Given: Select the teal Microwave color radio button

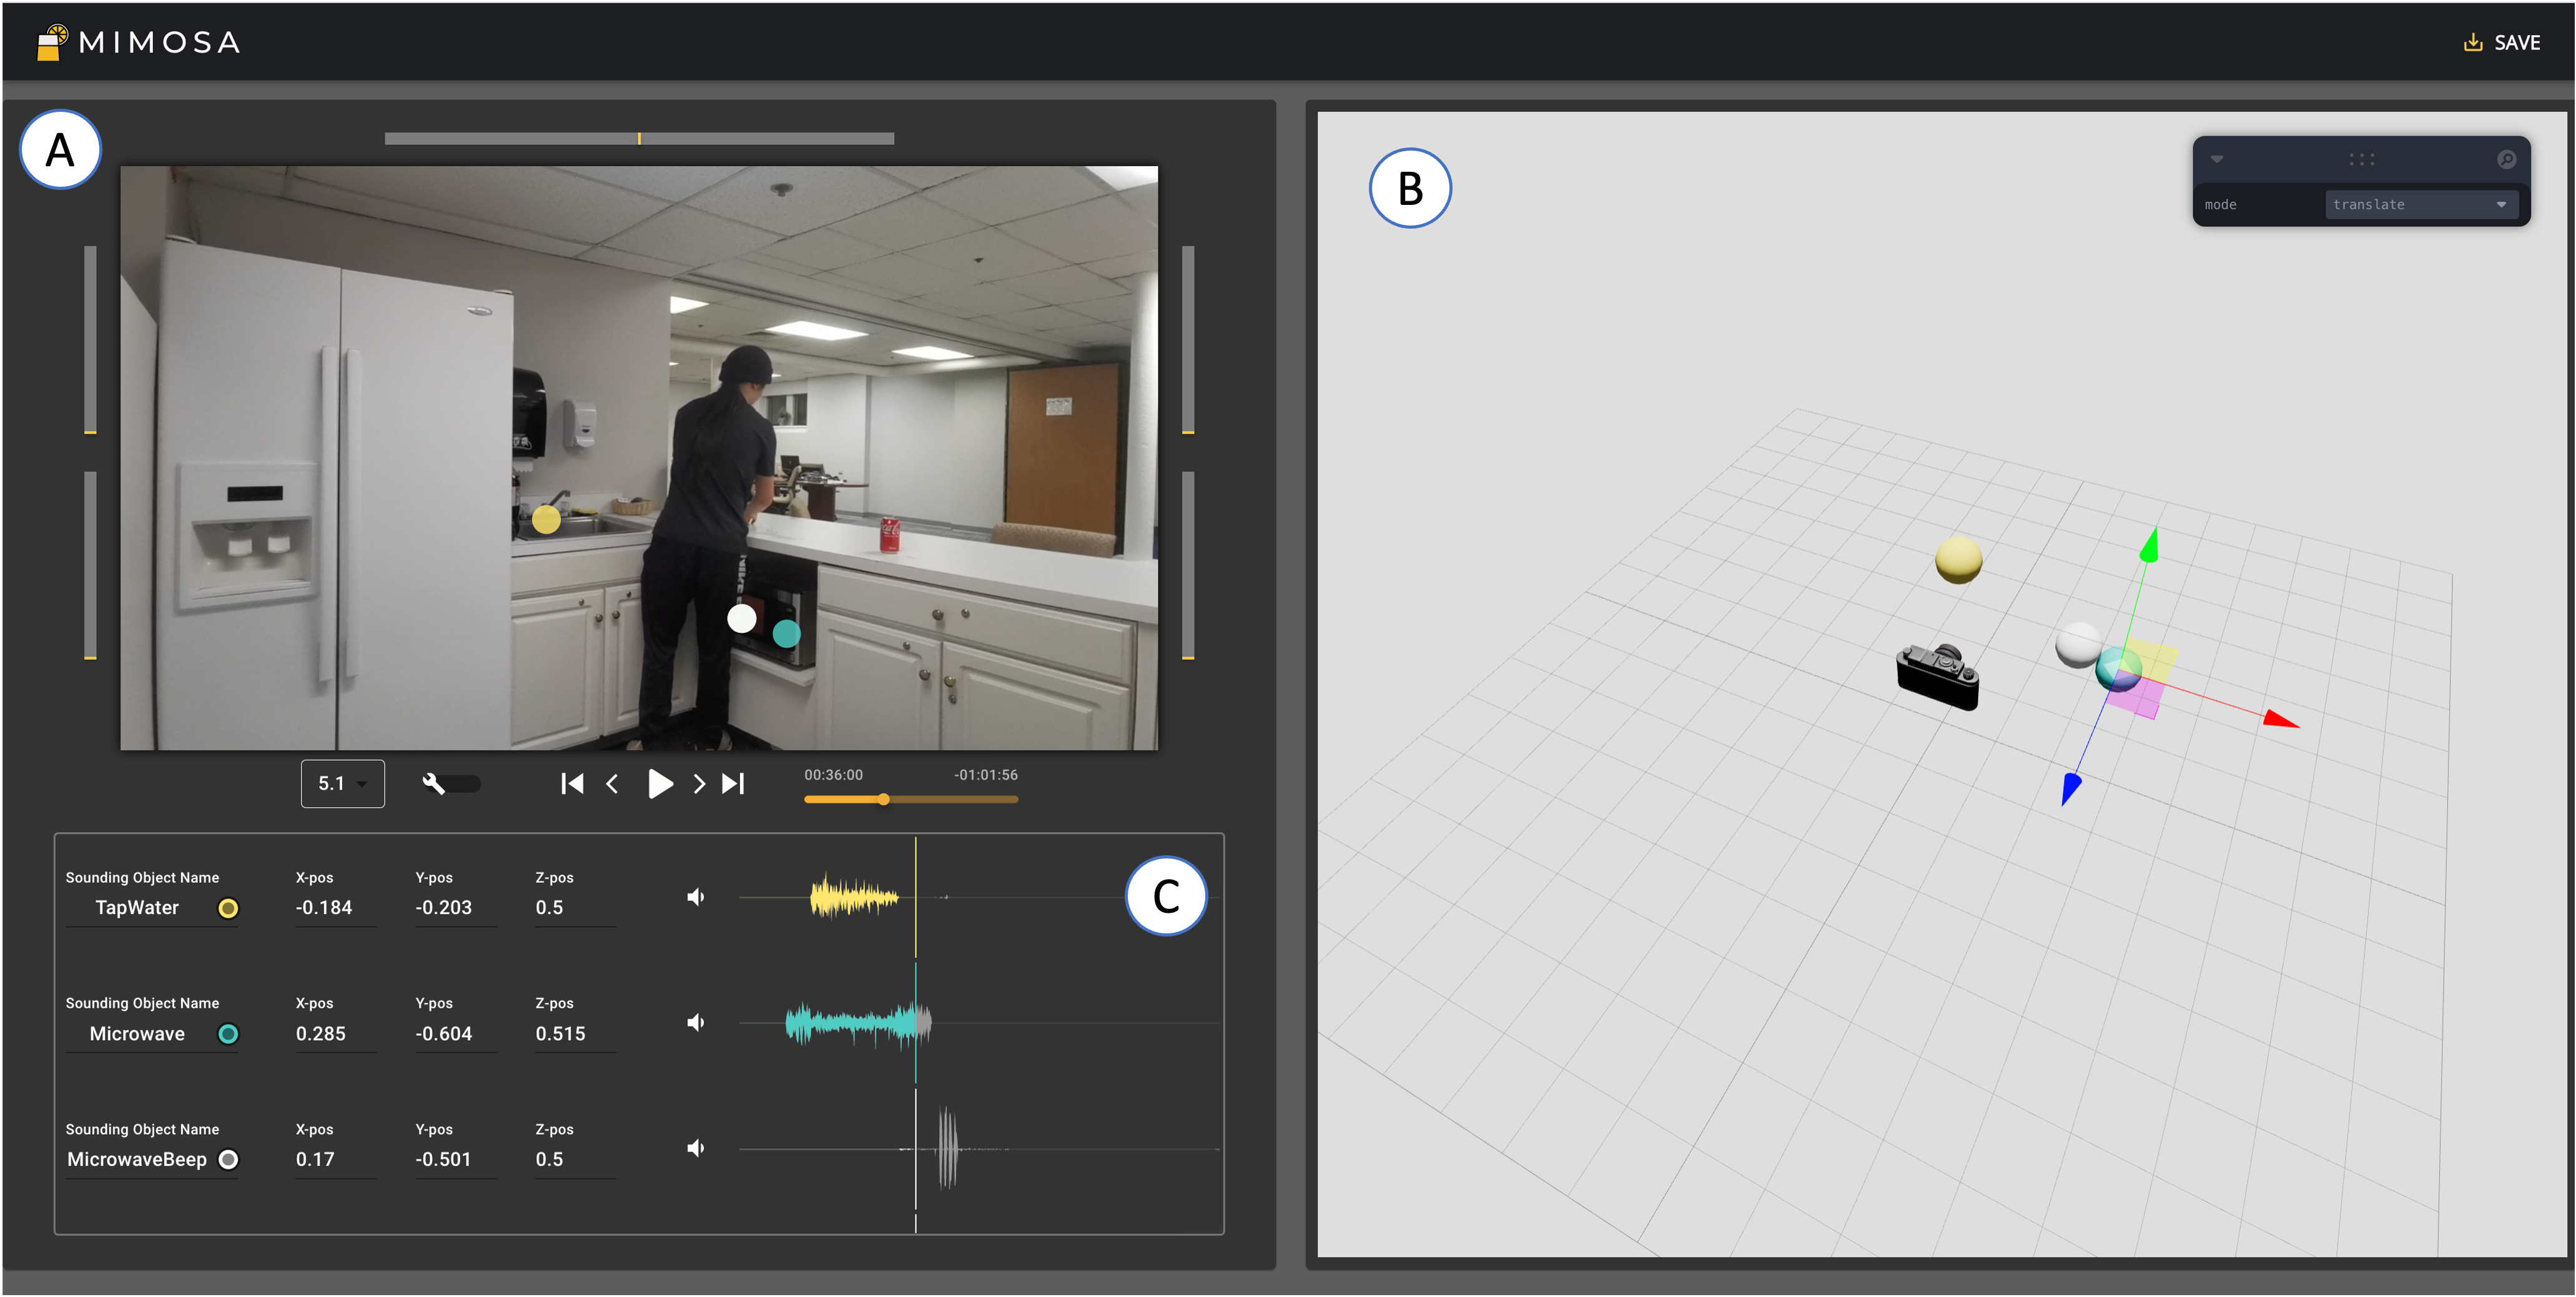Looking at the screenshot, I should click(228, 1034).
